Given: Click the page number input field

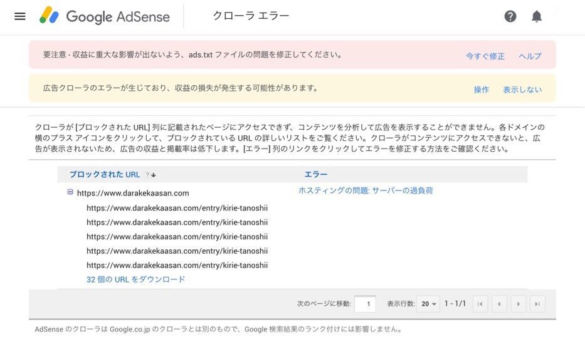Looking at the screenshot, I should click(x=365, y=304).
